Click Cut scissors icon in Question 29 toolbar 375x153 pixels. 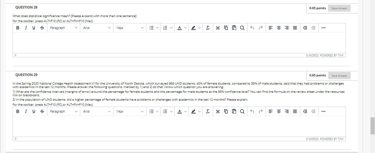218,111
